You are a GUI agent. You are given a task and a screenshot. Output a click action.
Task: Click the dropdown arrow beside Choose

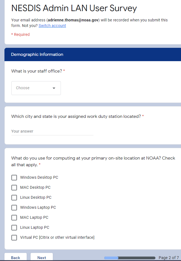click(x=54, y=88)
